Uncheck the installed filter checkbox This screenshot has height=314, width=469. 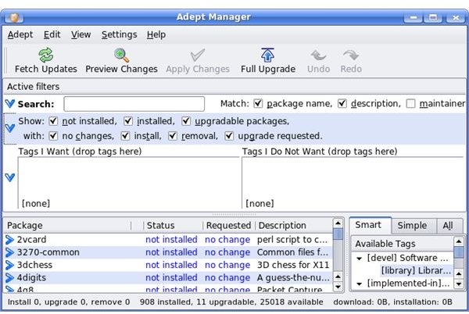click(x=128, y=121)
